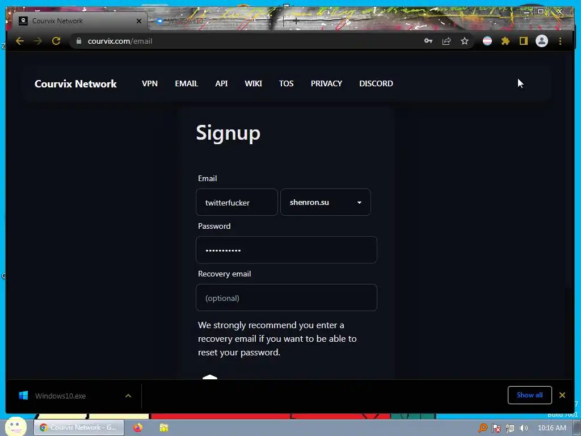The height and width of the screenshot is (436, 581).
Task: Maximize the Chrome window
Action: 541,12
